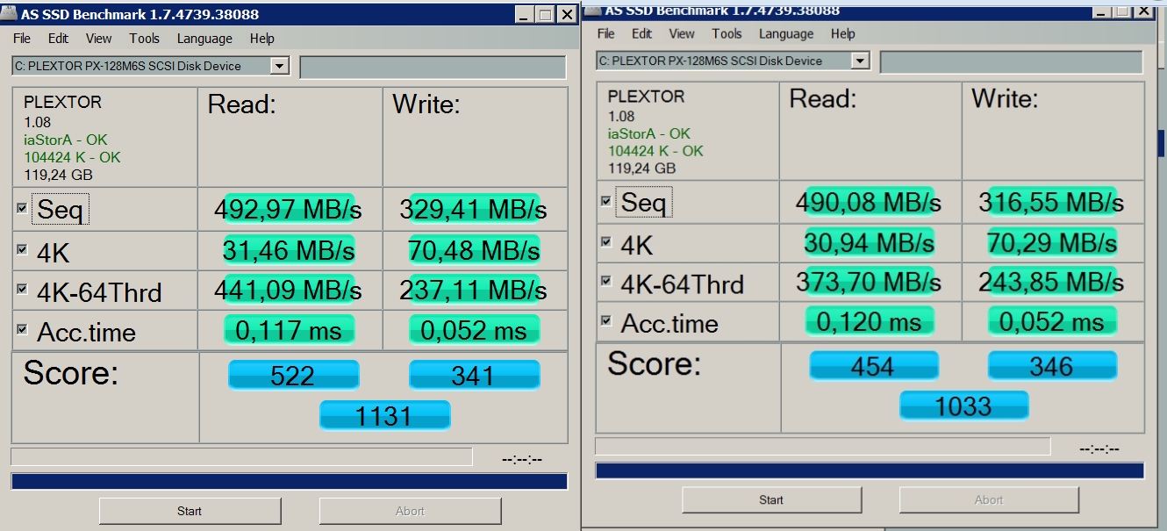This screenshot has width=1167, height=531.
Task: Select 70,29 MB/s 4K write value
Action: point(1052,242)
